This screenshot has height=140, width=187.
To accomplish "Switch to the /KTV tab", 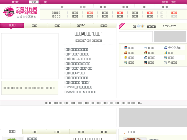I will tap(82, 25).
